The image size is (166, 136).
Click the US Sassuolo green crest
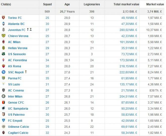3,54
